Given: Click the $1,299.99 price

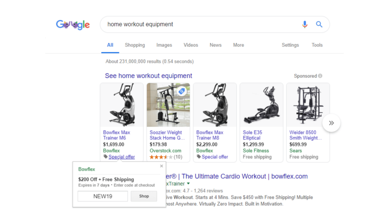Looking at the screenshot, I should pos(253,144).
